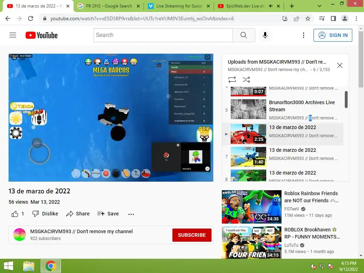Toggle Chrome side panel

point(333,18)
